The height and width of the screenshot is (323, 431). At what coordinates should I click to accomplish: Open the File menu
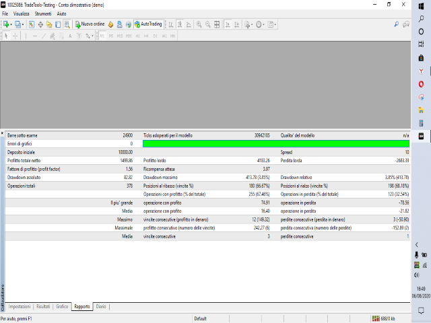pyautogui.click(x=5, y=13)
